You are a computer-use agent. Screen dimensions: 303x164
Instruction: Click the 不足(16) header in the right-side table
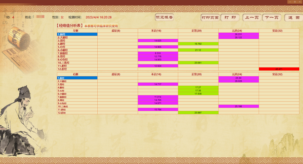(158, 74)
